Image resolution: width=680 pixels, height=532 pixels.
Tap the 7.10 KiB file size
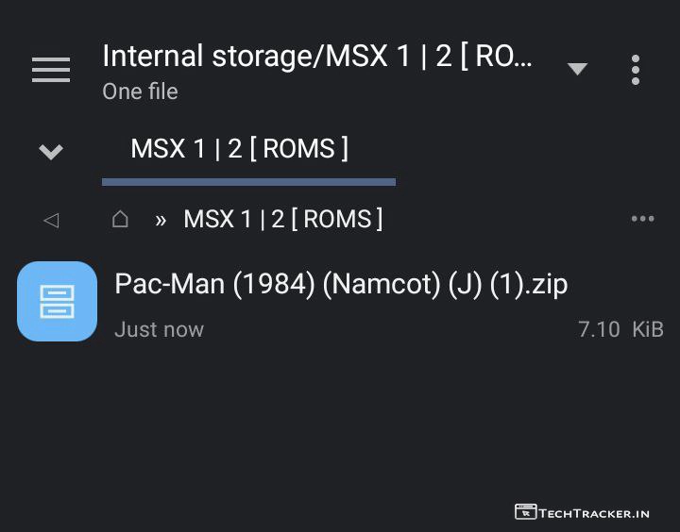click(x=620, y=329)
